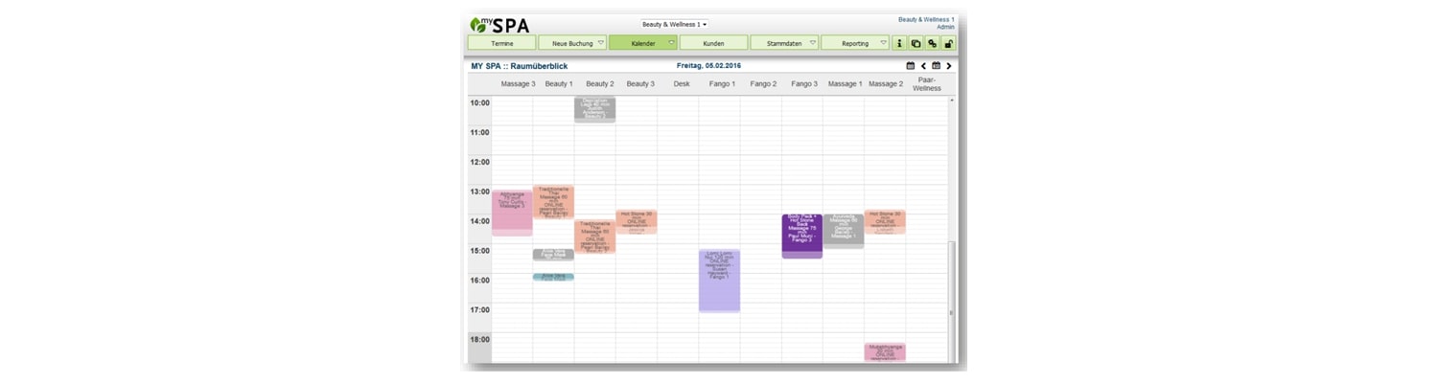Click the Beauty & Wellness 1 account link

click(926, 19)
